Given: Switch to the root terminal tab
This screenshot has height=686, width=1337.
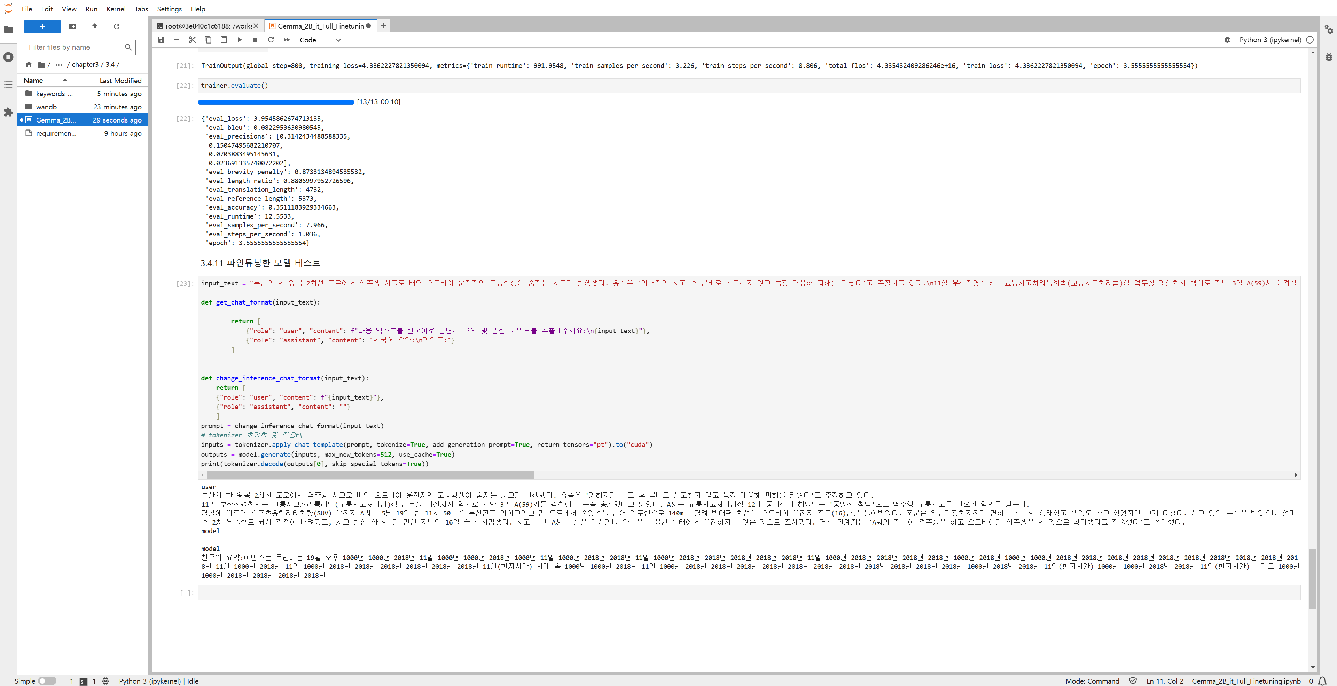Looking at the screenshot, I should tap(208, 26).
